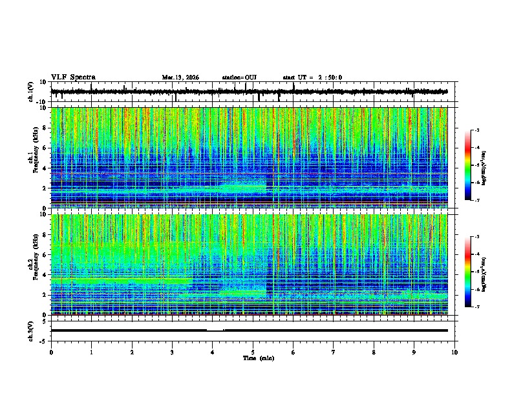Click the '8' tick on the time axis
The image size is (512, 395).
pos(374,352)
